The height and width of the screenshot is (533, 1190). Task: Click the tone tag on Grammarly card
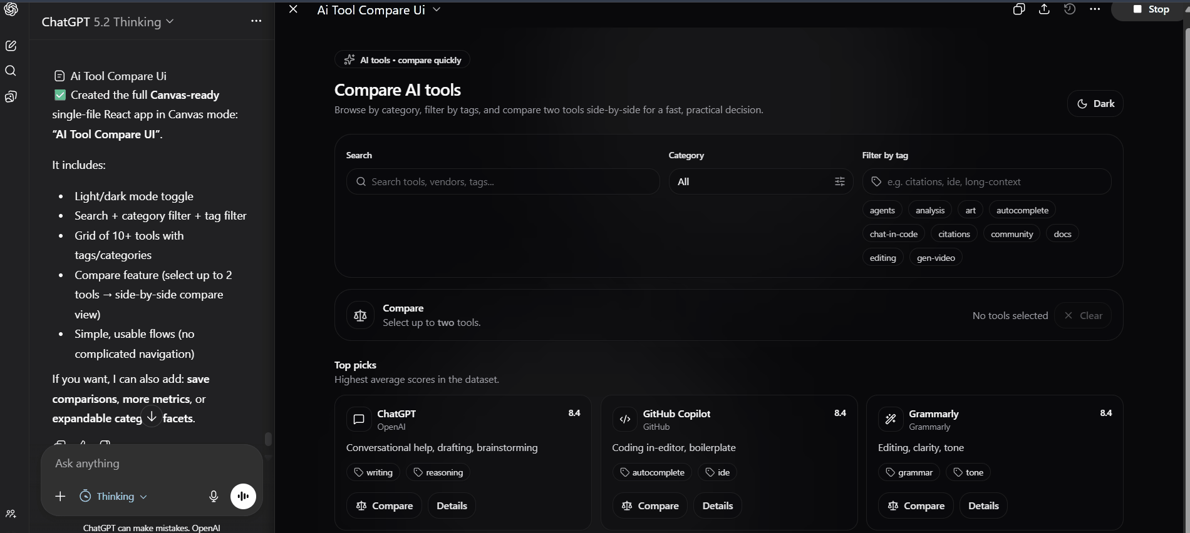[x=968, y=472]
